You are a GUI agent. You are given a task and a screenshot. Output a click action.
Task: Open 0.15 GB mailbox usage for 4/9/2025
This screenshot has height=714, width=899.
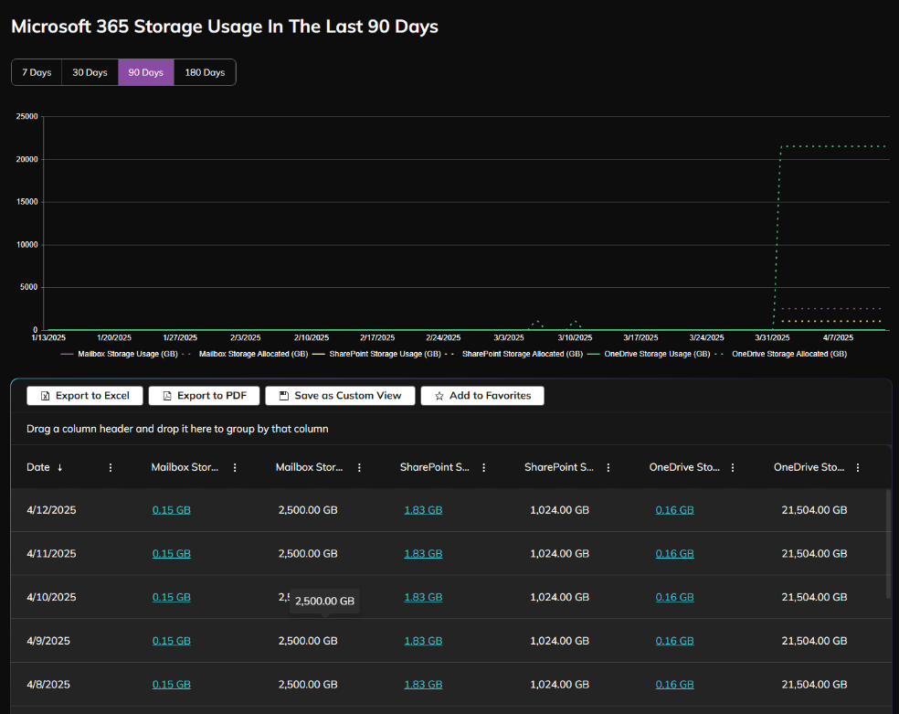172,641
